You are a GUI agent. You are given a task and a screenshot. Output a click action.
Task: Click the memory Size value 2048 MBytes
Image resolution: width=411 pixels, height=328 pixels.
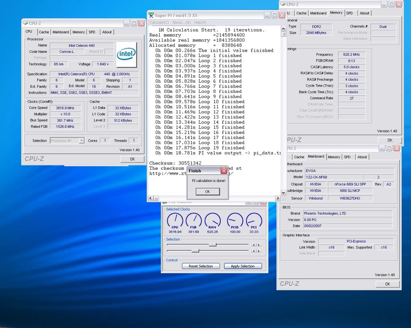[316, 33]
